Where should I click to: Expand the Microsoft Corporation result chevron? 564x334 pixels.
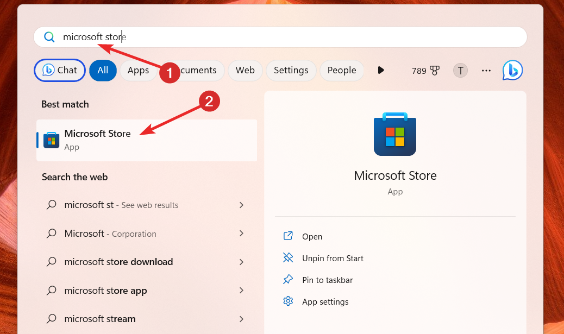pyautogui.click(x=241, y=234)
